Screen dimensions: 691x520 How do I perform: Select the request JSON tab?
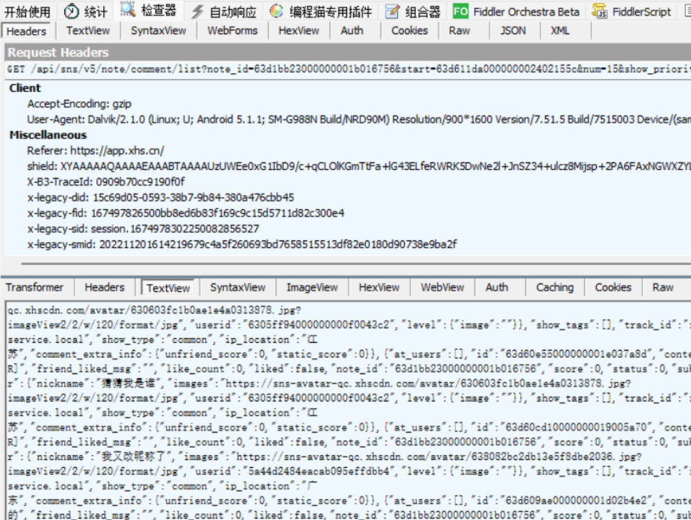pos(513,31)
